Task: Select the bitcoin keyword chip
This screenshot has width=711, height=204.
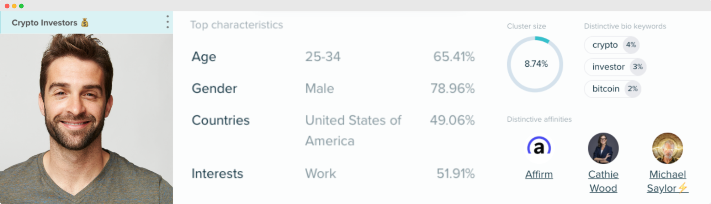Action: point(613,89)
